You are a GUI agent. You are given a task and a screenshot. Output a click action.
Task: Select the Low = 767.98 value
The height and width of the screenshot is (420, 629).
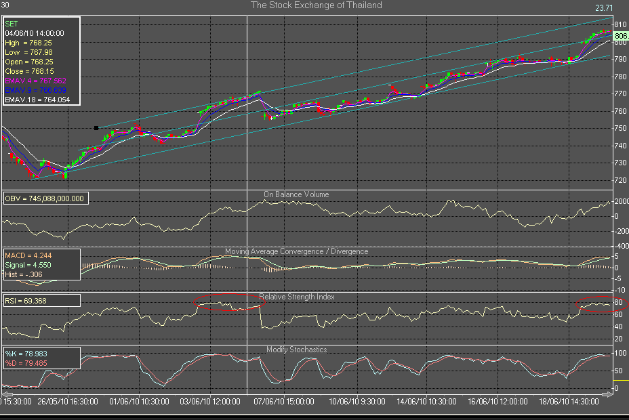tap(28, 52)
